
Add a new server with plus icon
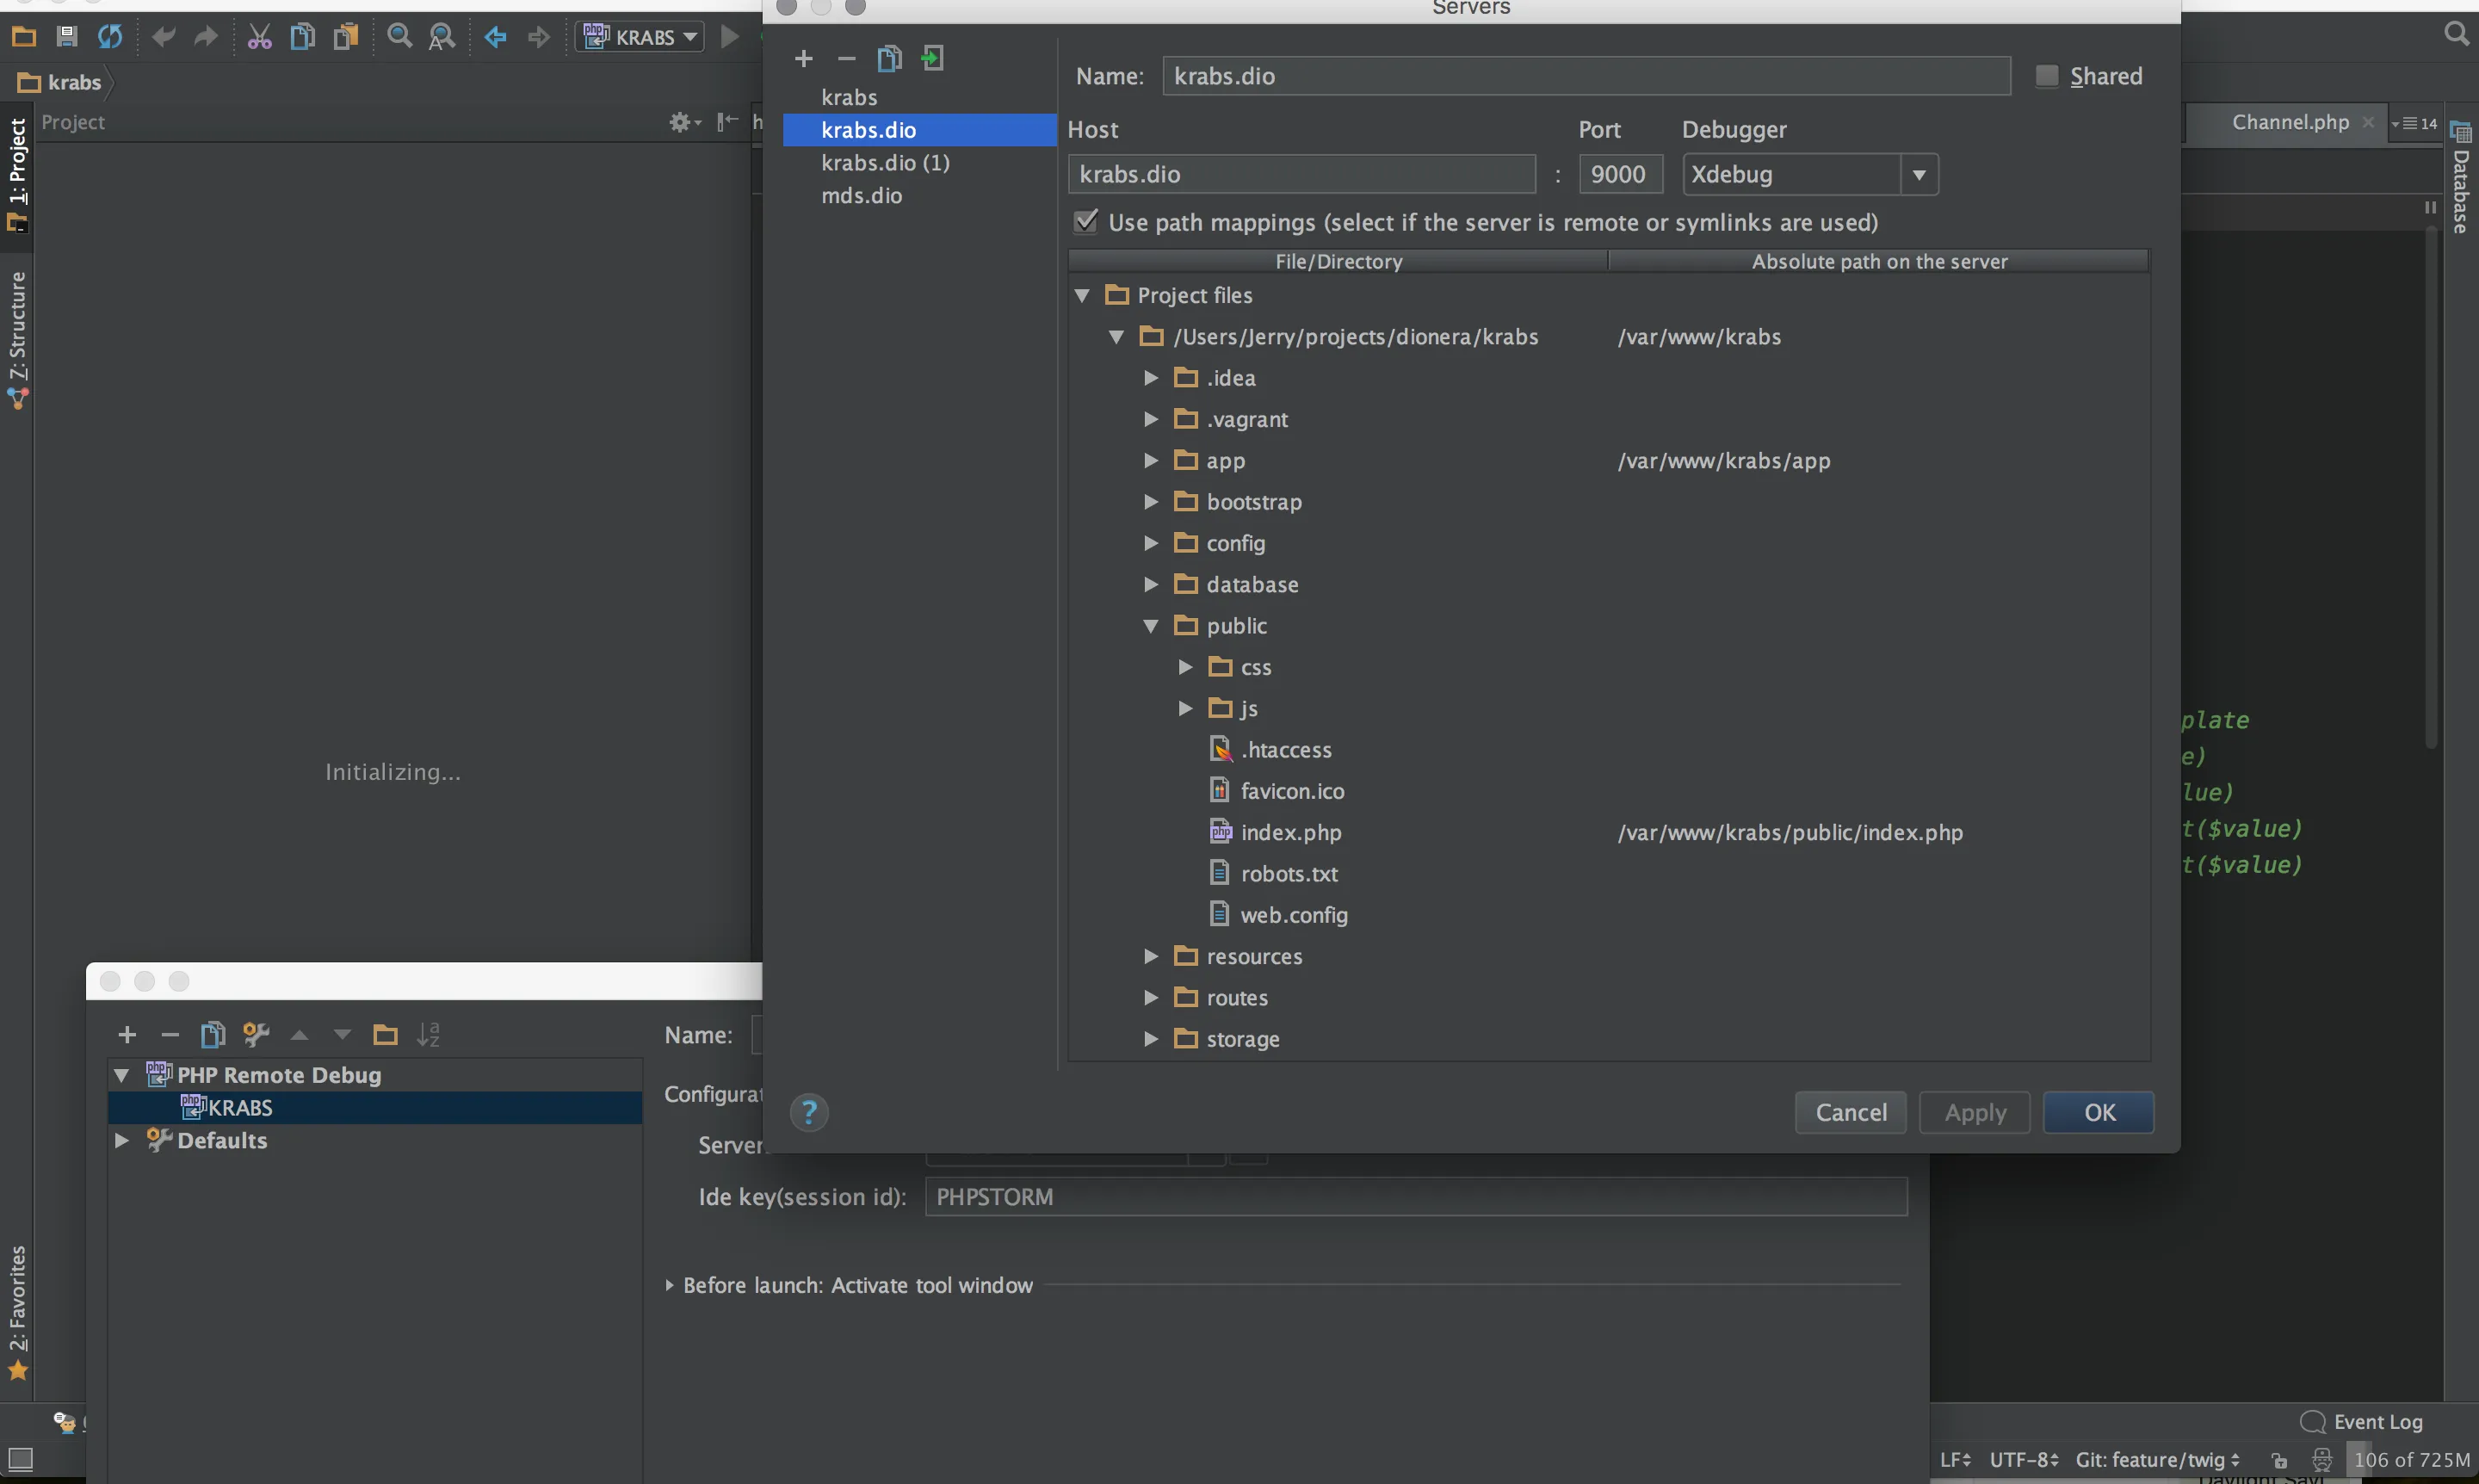click(803, 59)
